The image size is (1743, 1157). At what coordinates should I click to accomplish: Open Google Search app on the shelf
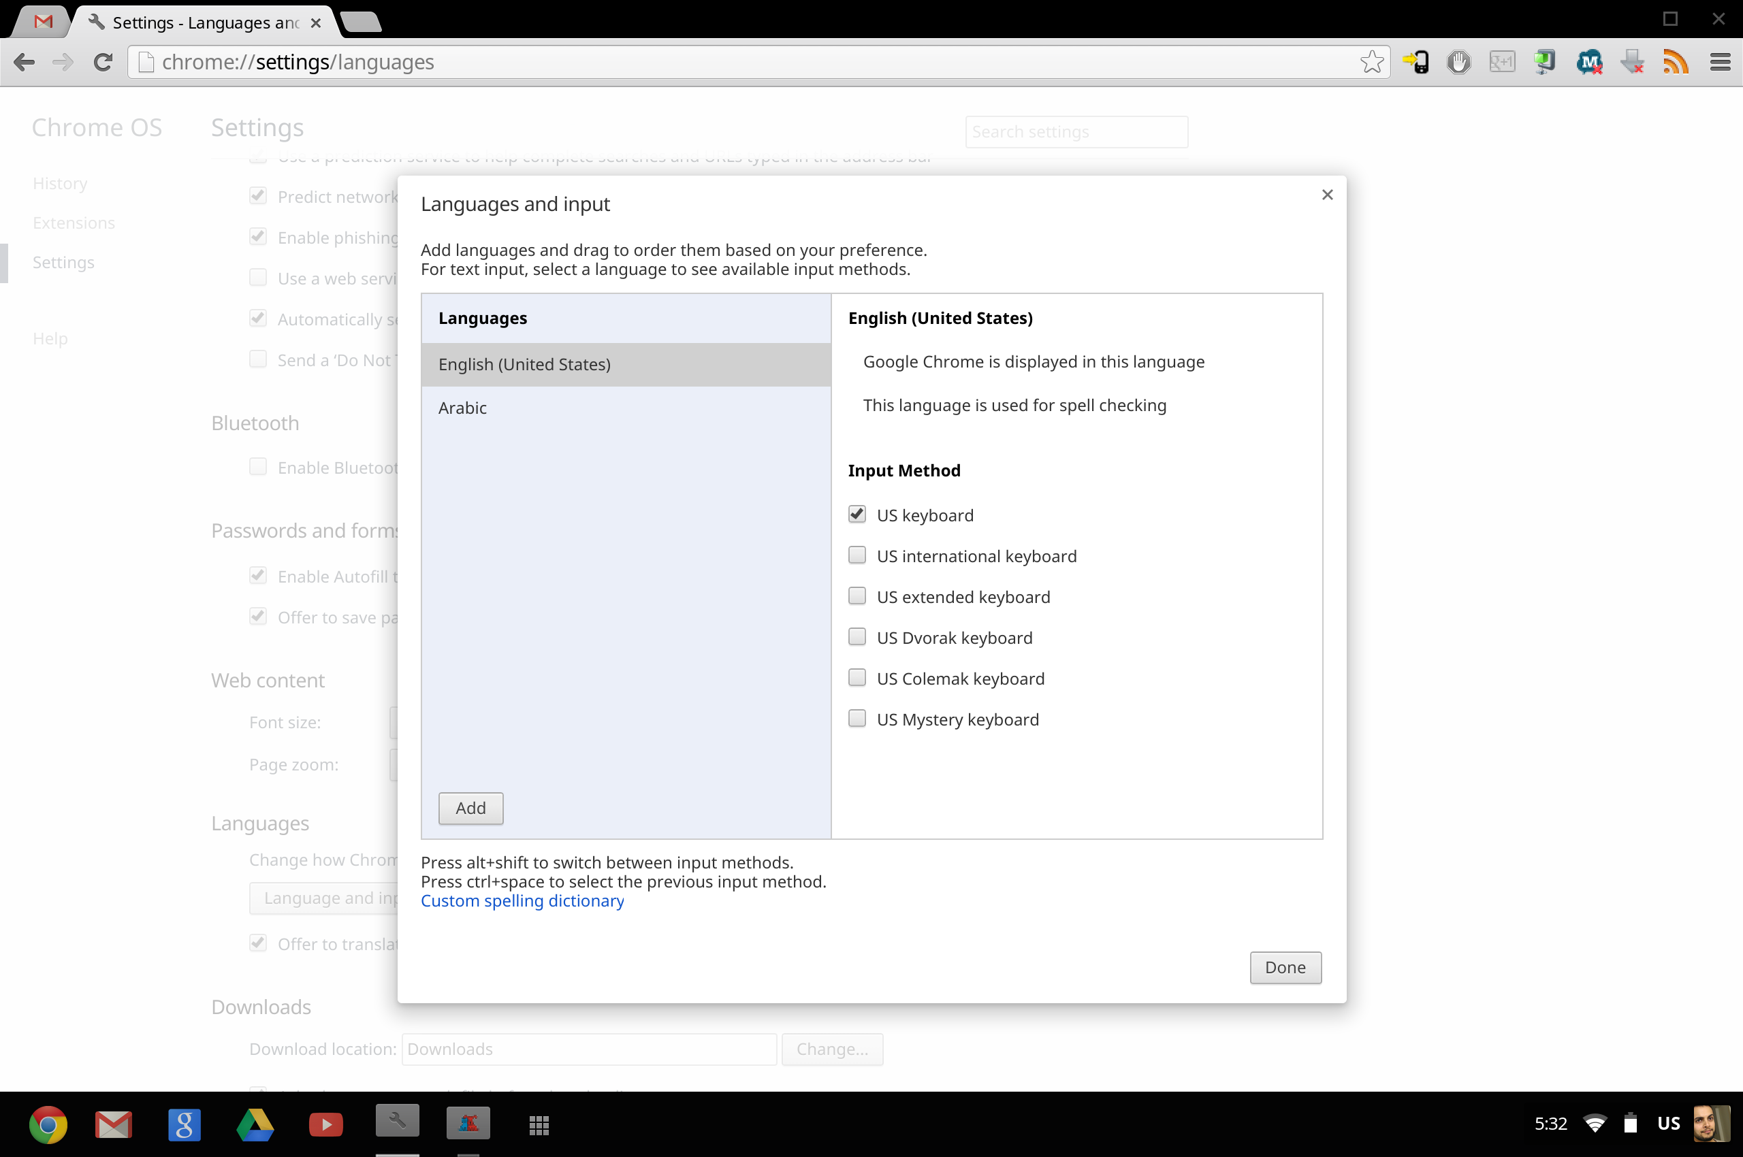[185, 1124]
